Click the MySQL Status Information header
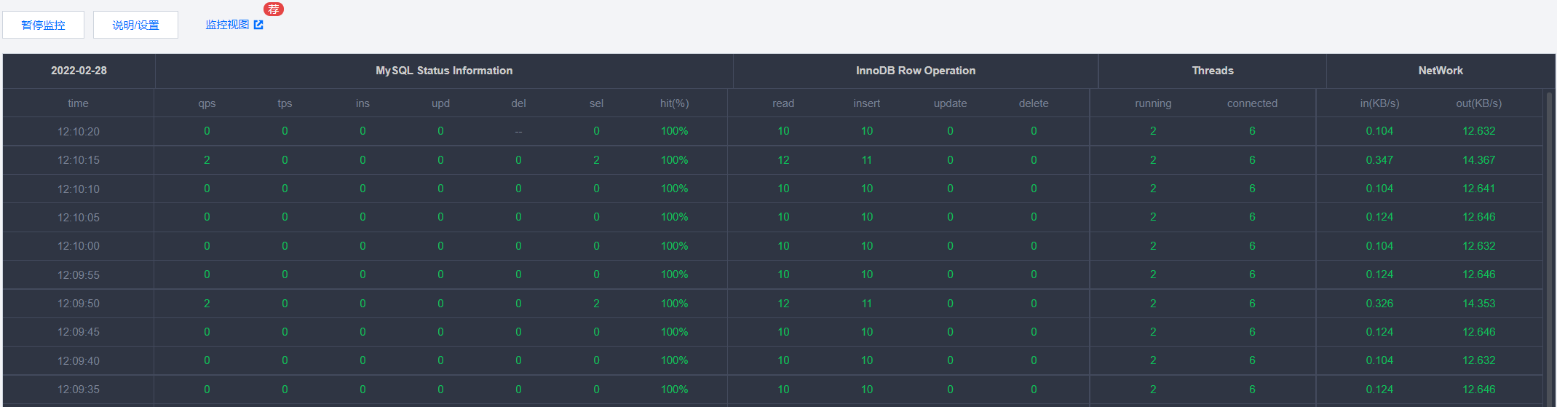Viewport: 1557px width, 407px height. (444, 71)
